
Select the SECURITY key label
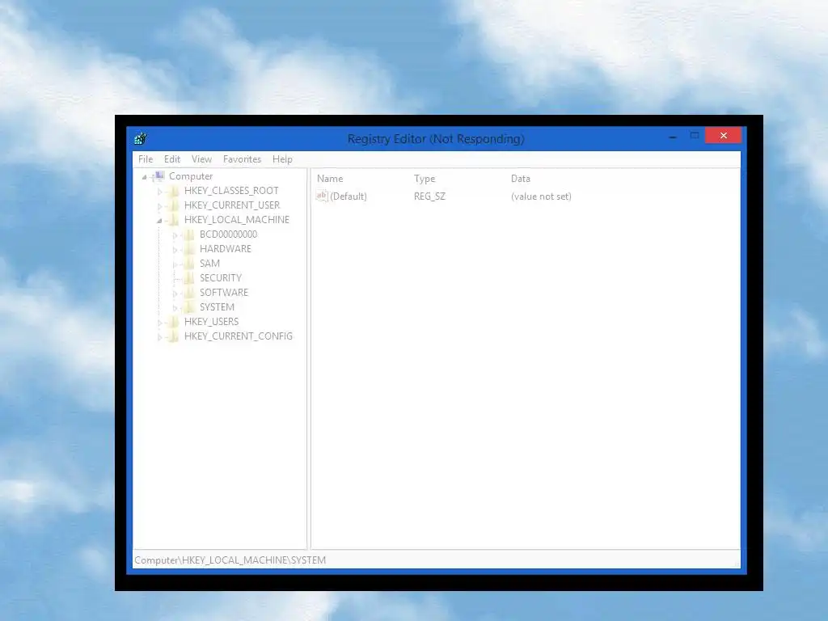pos(221,278)
